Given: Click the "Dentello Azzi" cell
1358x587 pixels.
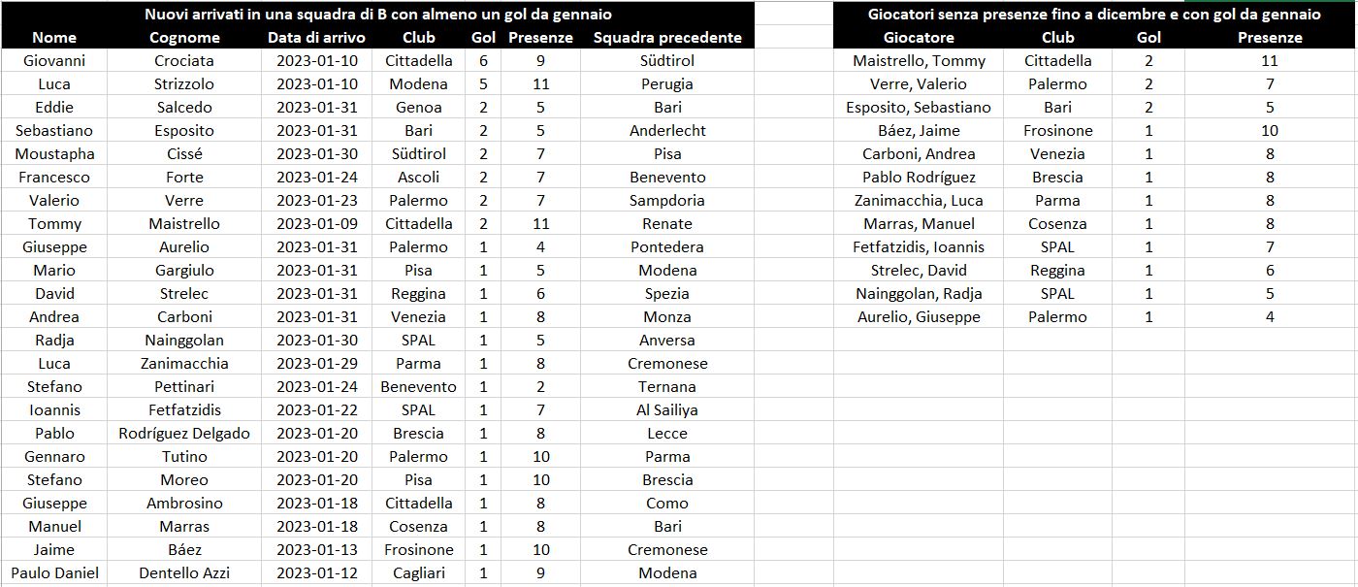Looking at the screenshot, I should click(184, 572).
